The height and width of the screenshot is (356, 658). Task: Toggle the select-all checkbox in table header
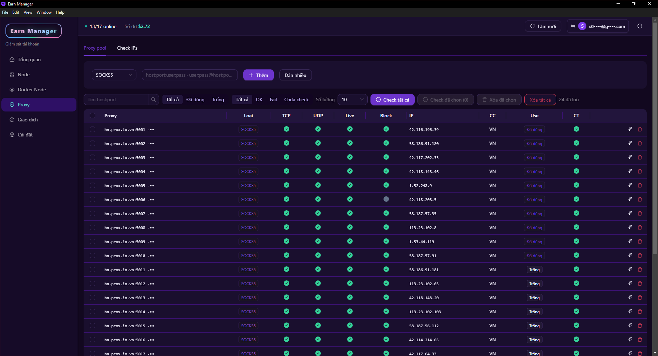click(93, 116)
